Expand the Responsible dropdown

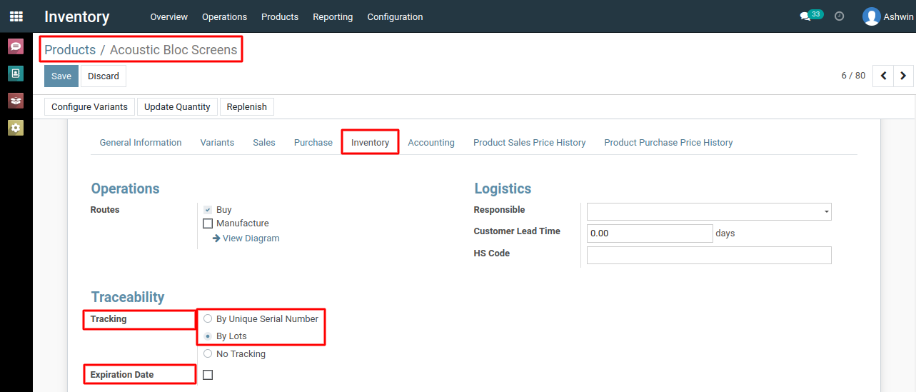click(709, 211)
